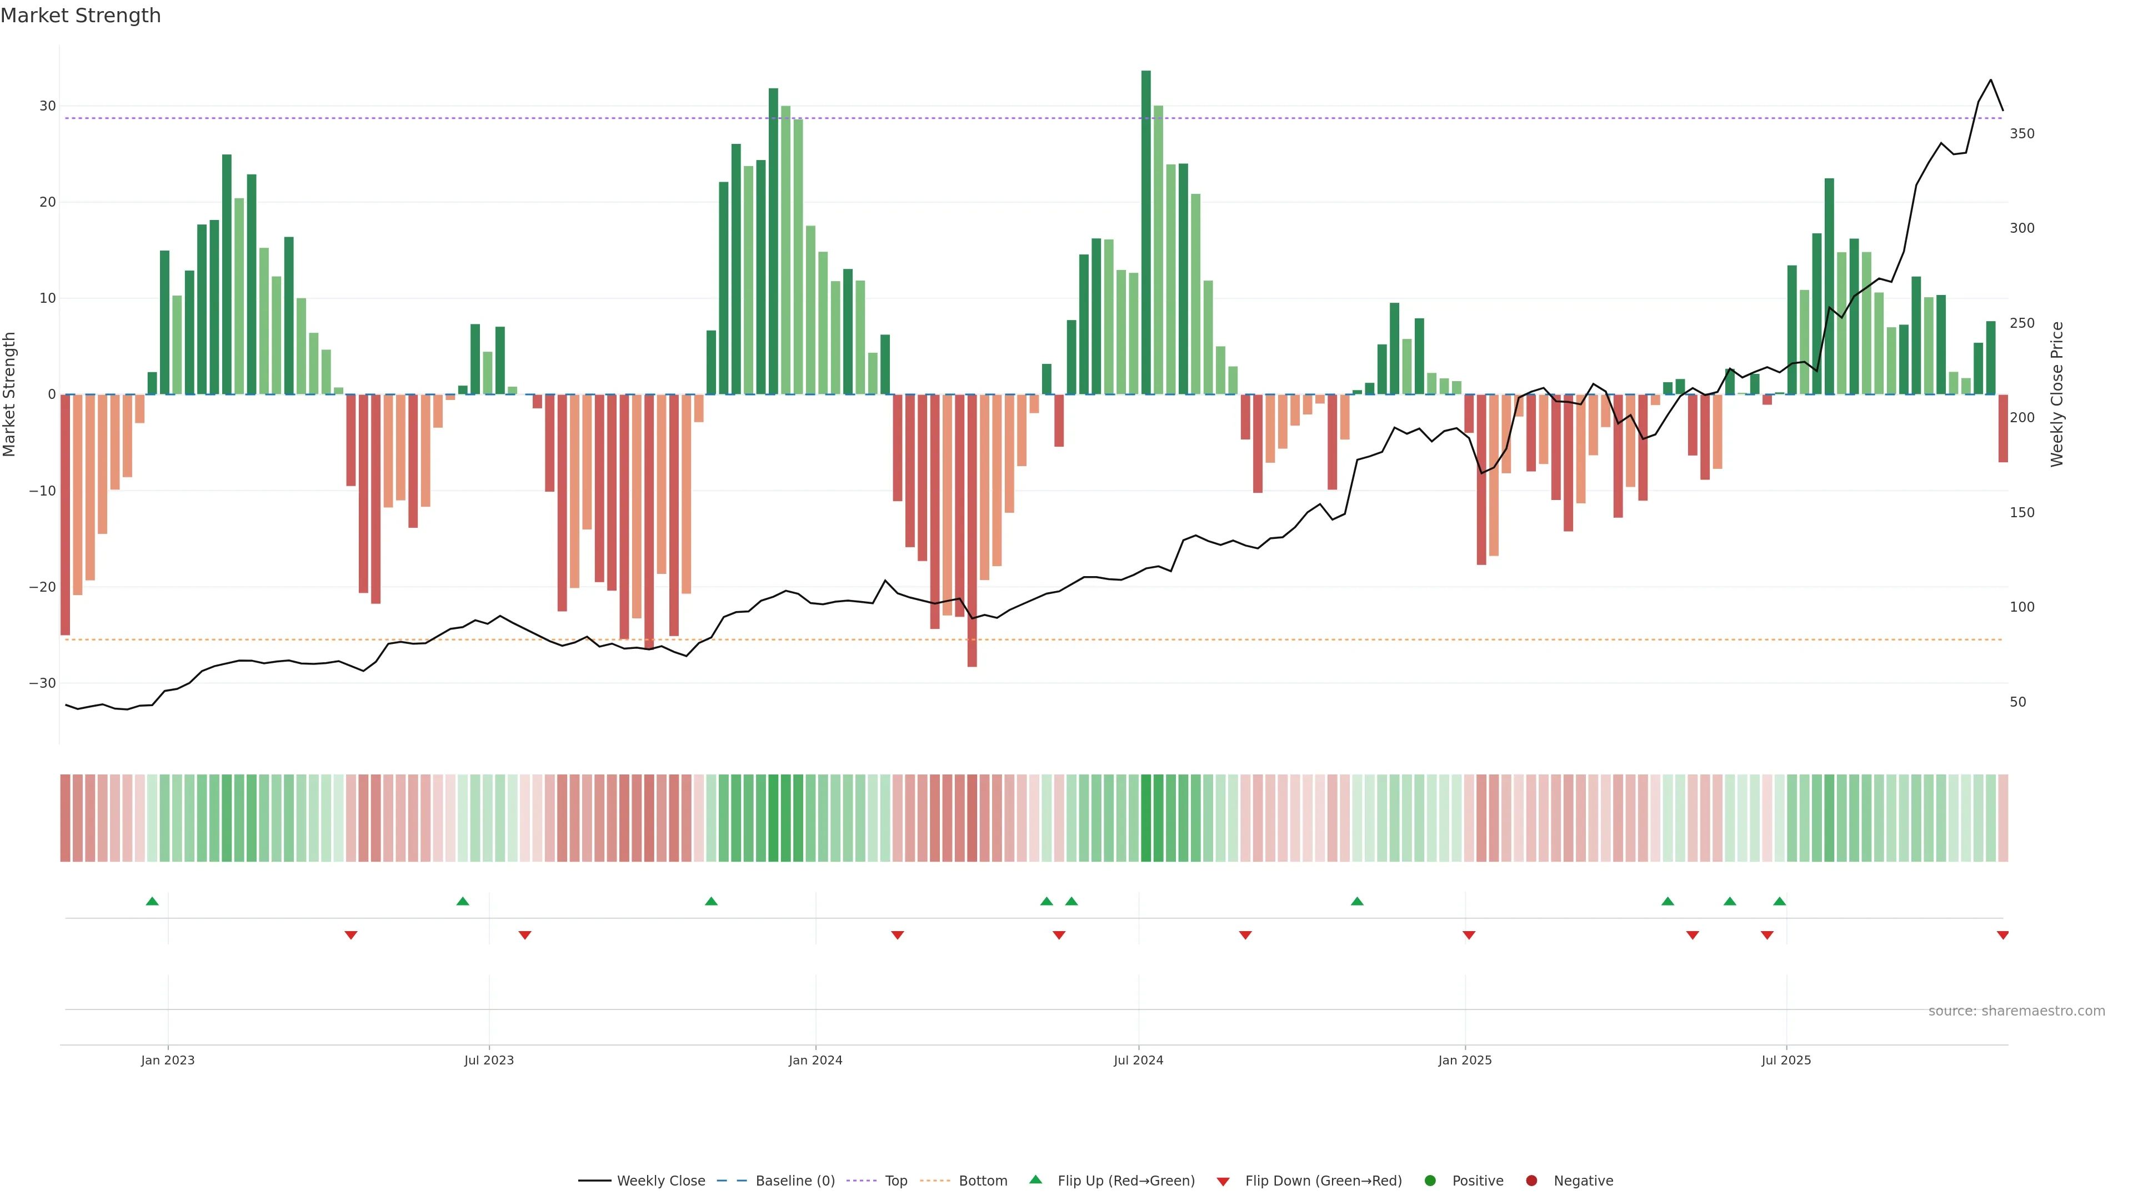2133x1200 pixels.
Task: Click the flip-down marker just after Jul 2023
Action: click(524, 935)
